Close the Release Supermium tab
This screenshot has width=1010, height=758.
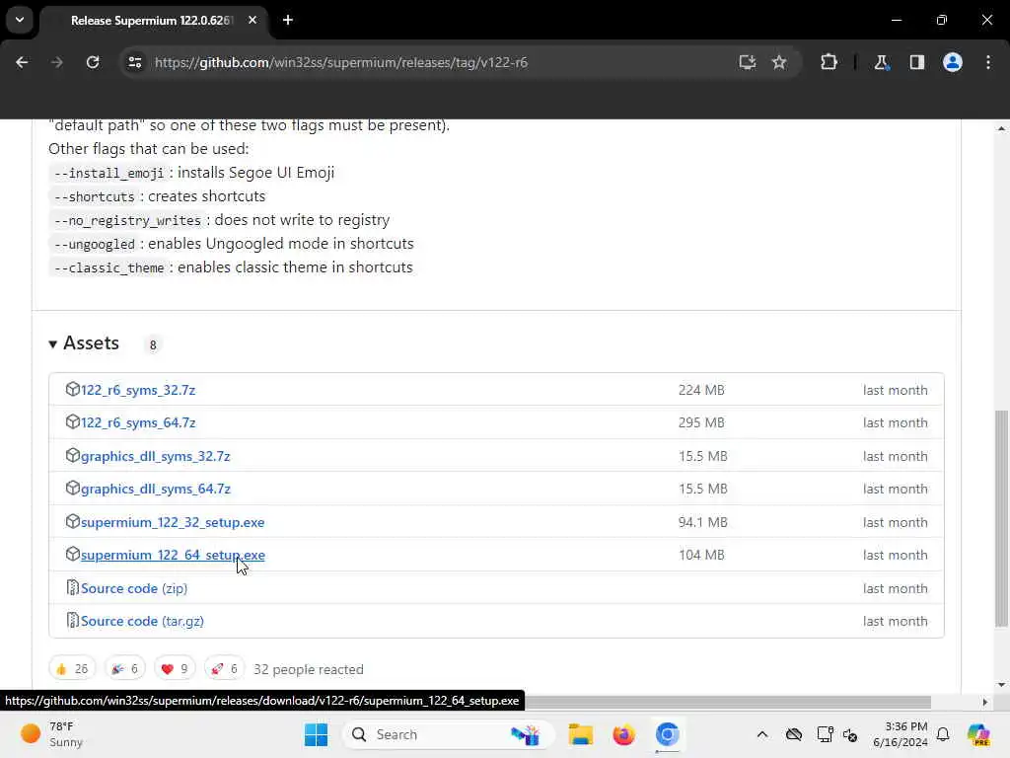pos(252,20)
